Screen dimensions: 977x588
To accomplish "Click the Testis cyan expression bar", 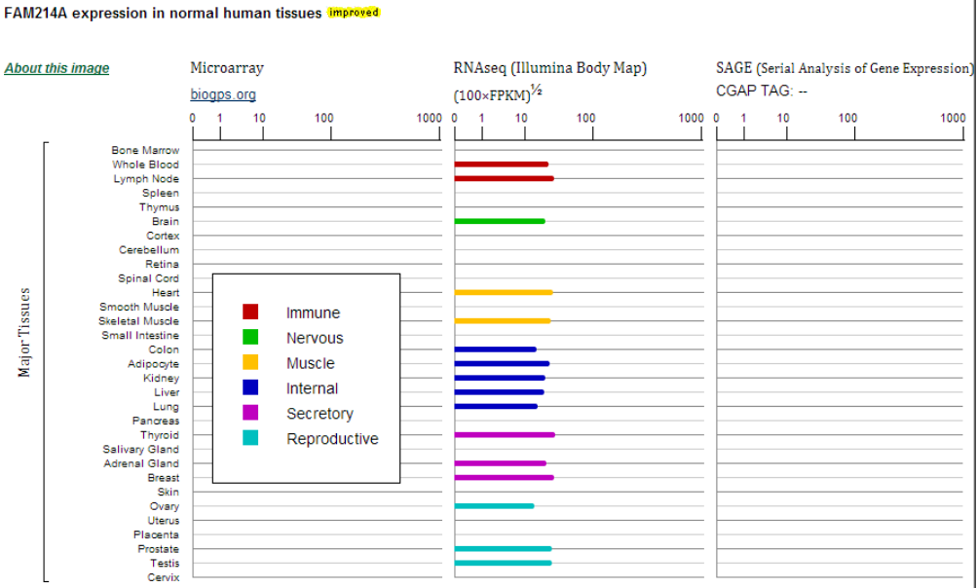I will [x=503, y=563].
